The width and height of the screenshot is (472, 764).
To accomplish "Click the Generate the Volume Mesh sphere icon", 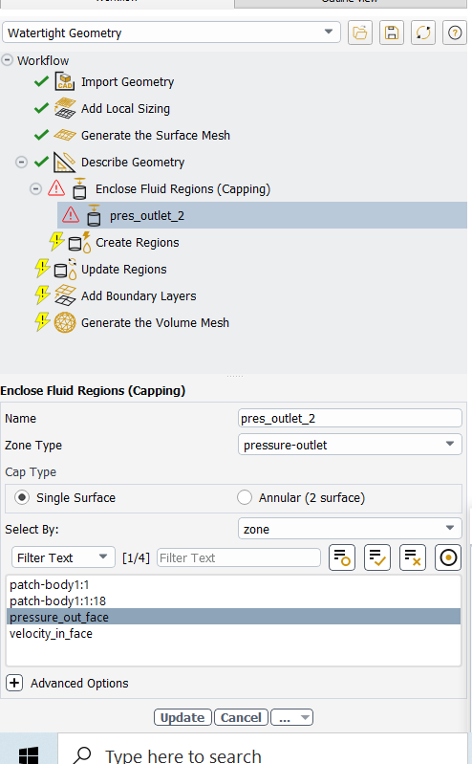I will (x=65, y=322).
